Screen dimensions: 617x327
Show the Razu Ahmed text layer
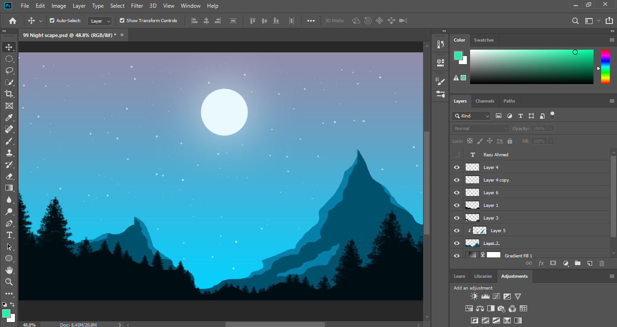[457, 155]
